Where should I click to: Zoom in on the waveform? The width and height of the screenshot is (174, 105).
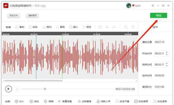[126, 27]
